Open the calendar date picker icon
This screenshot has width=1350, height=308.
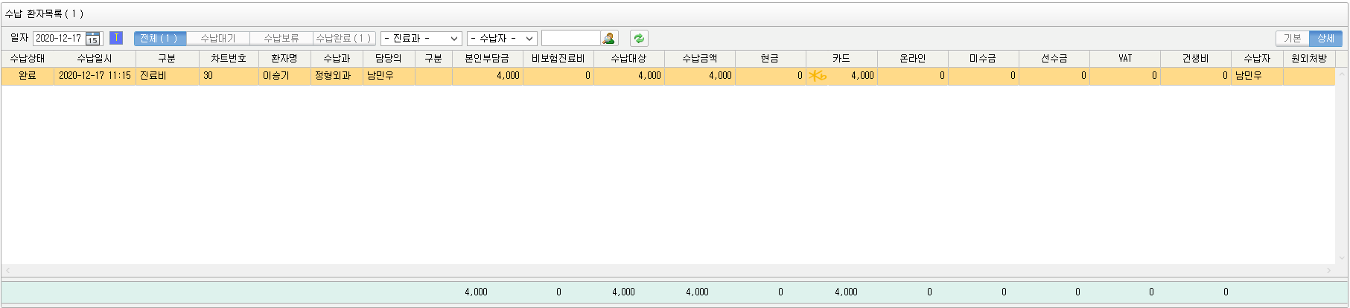(x=93, y=39)
